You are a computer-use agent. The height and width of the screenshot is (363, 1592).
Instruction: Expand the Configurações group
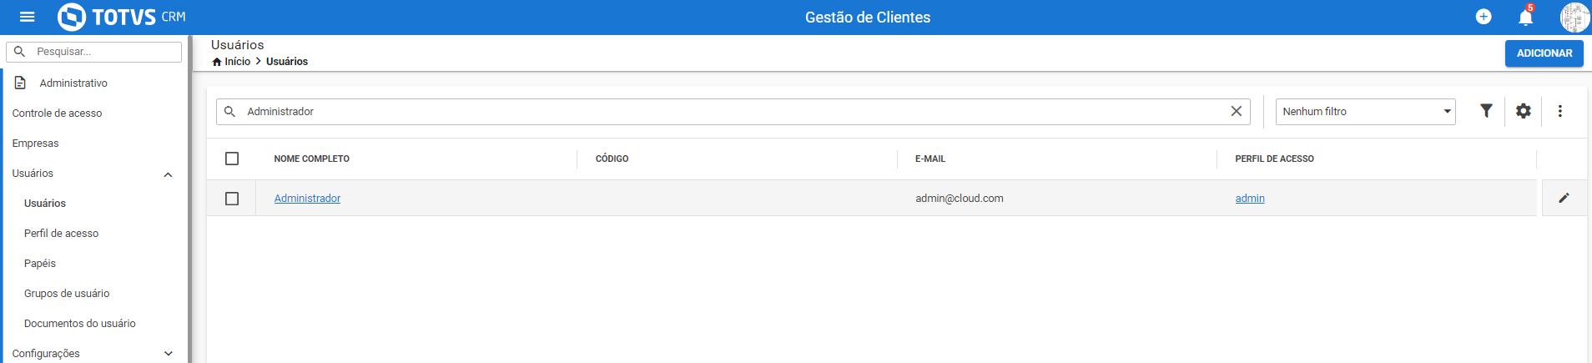coord(168,354)
